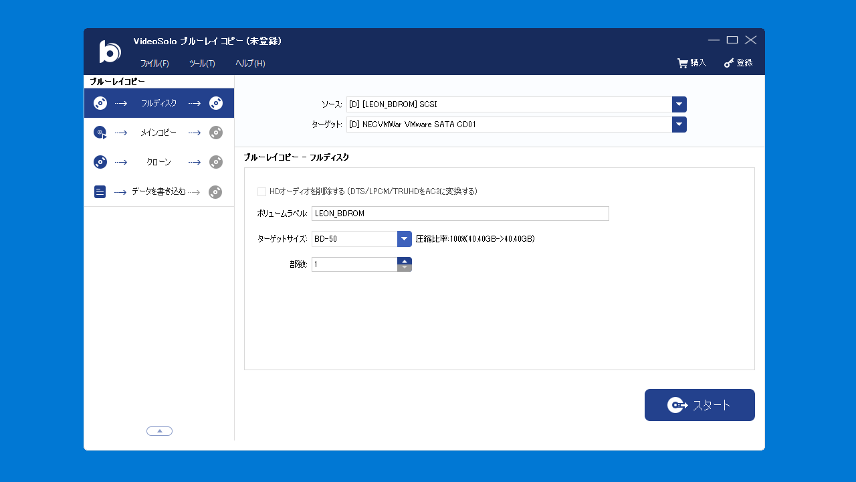Enable HDオーディオを削除する checkbox
856x482 pixels.
tap(262, 191)
